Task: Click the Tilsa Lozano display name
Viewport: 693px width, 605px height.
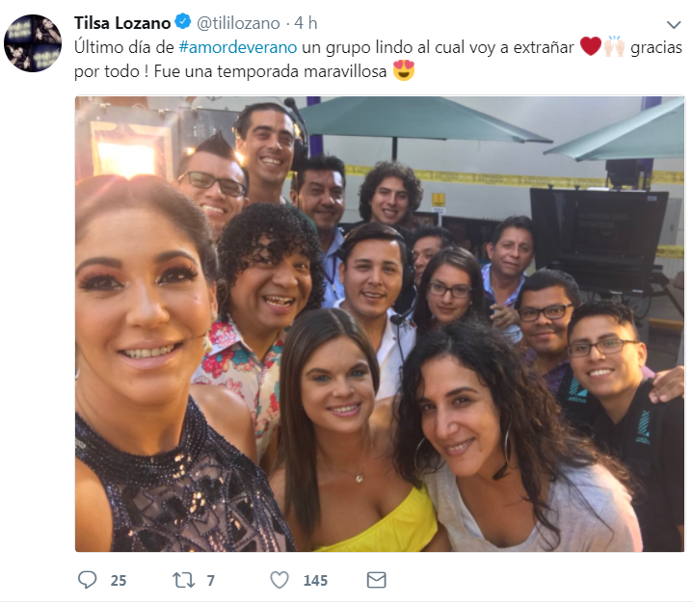Action: (x=122, y=23)
